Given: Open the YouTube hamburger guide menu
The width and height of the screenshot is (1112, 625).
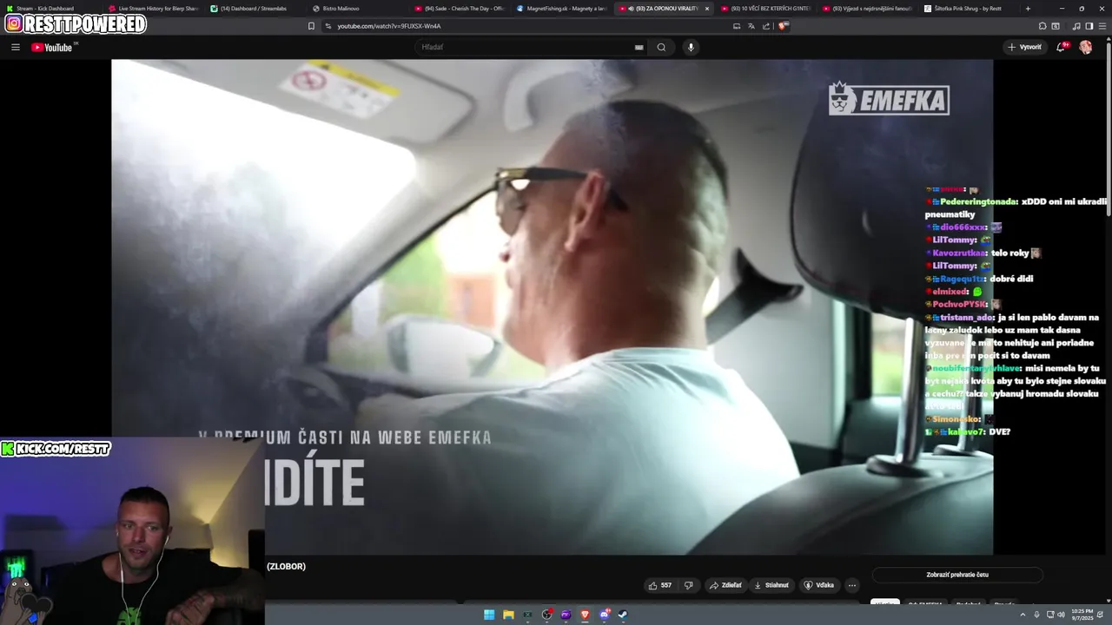Looking at the screenshot, I should tap(16, 47).
